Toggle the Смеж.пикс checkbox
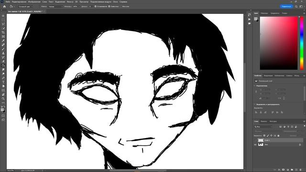This screenshot has height=172, width=306. pos(109,6)
